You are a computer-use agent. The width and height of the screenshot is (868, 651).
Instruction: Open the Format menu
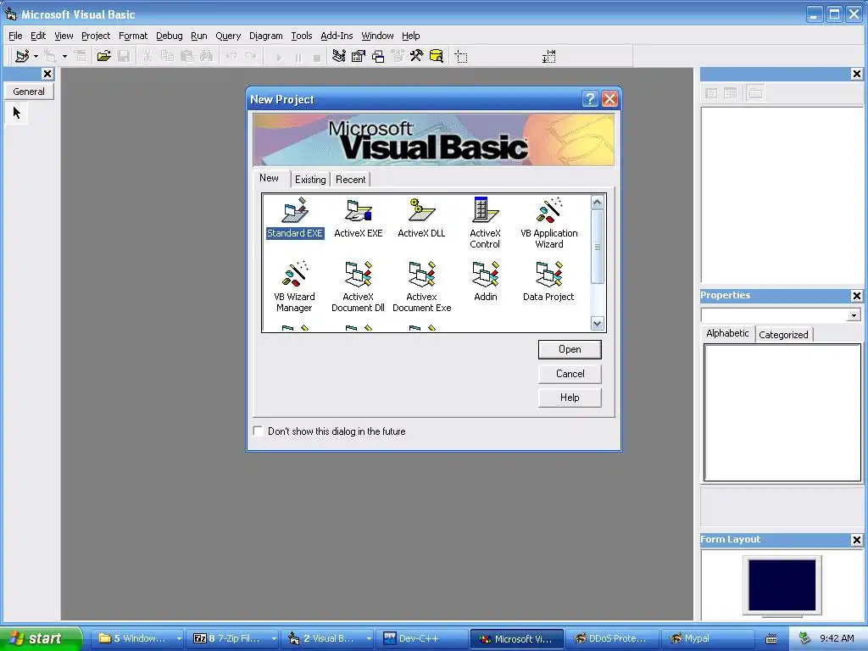133,36
